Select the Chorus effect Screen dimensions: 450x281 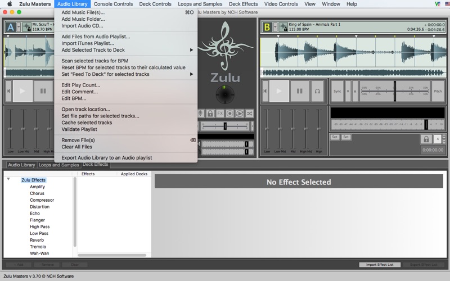[37, 193]
